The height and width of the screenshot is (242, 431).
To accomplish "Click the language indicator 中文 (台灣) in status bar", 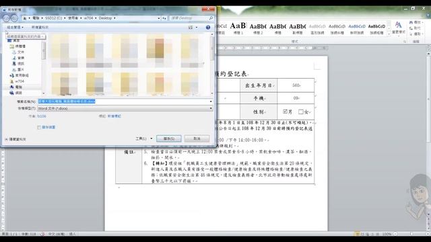I will (x=57, y=234).
